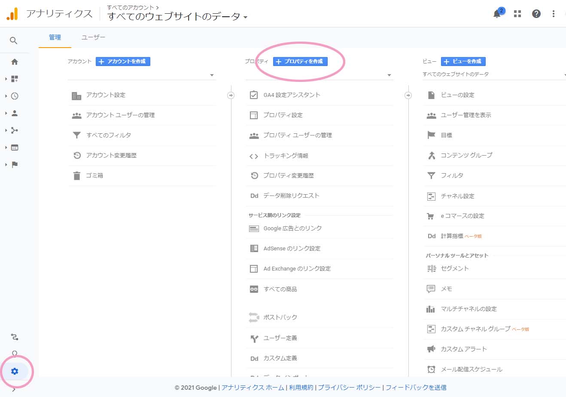Open トラッキング情報 in property column
This screenshot has width=566, height=397.
click(286, 156)
